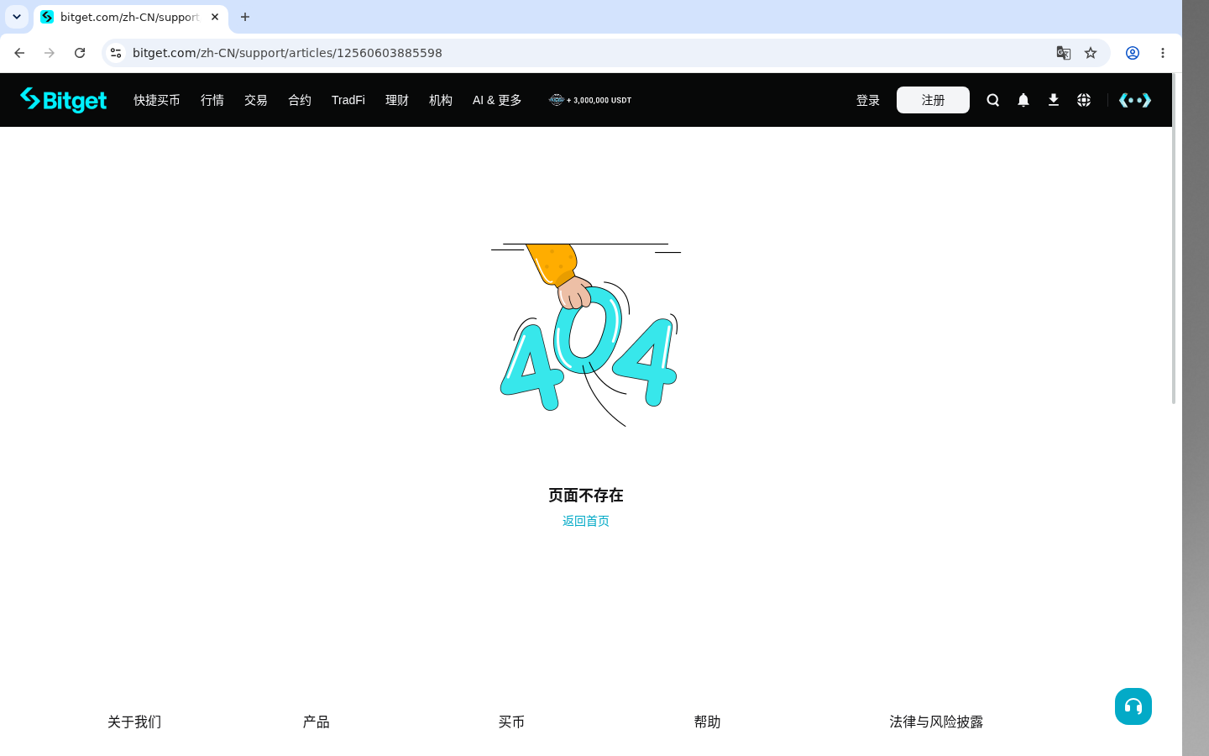The image size is (1209, 756).
Task: Open the language globe icon
Action: tap(1084, 100)
